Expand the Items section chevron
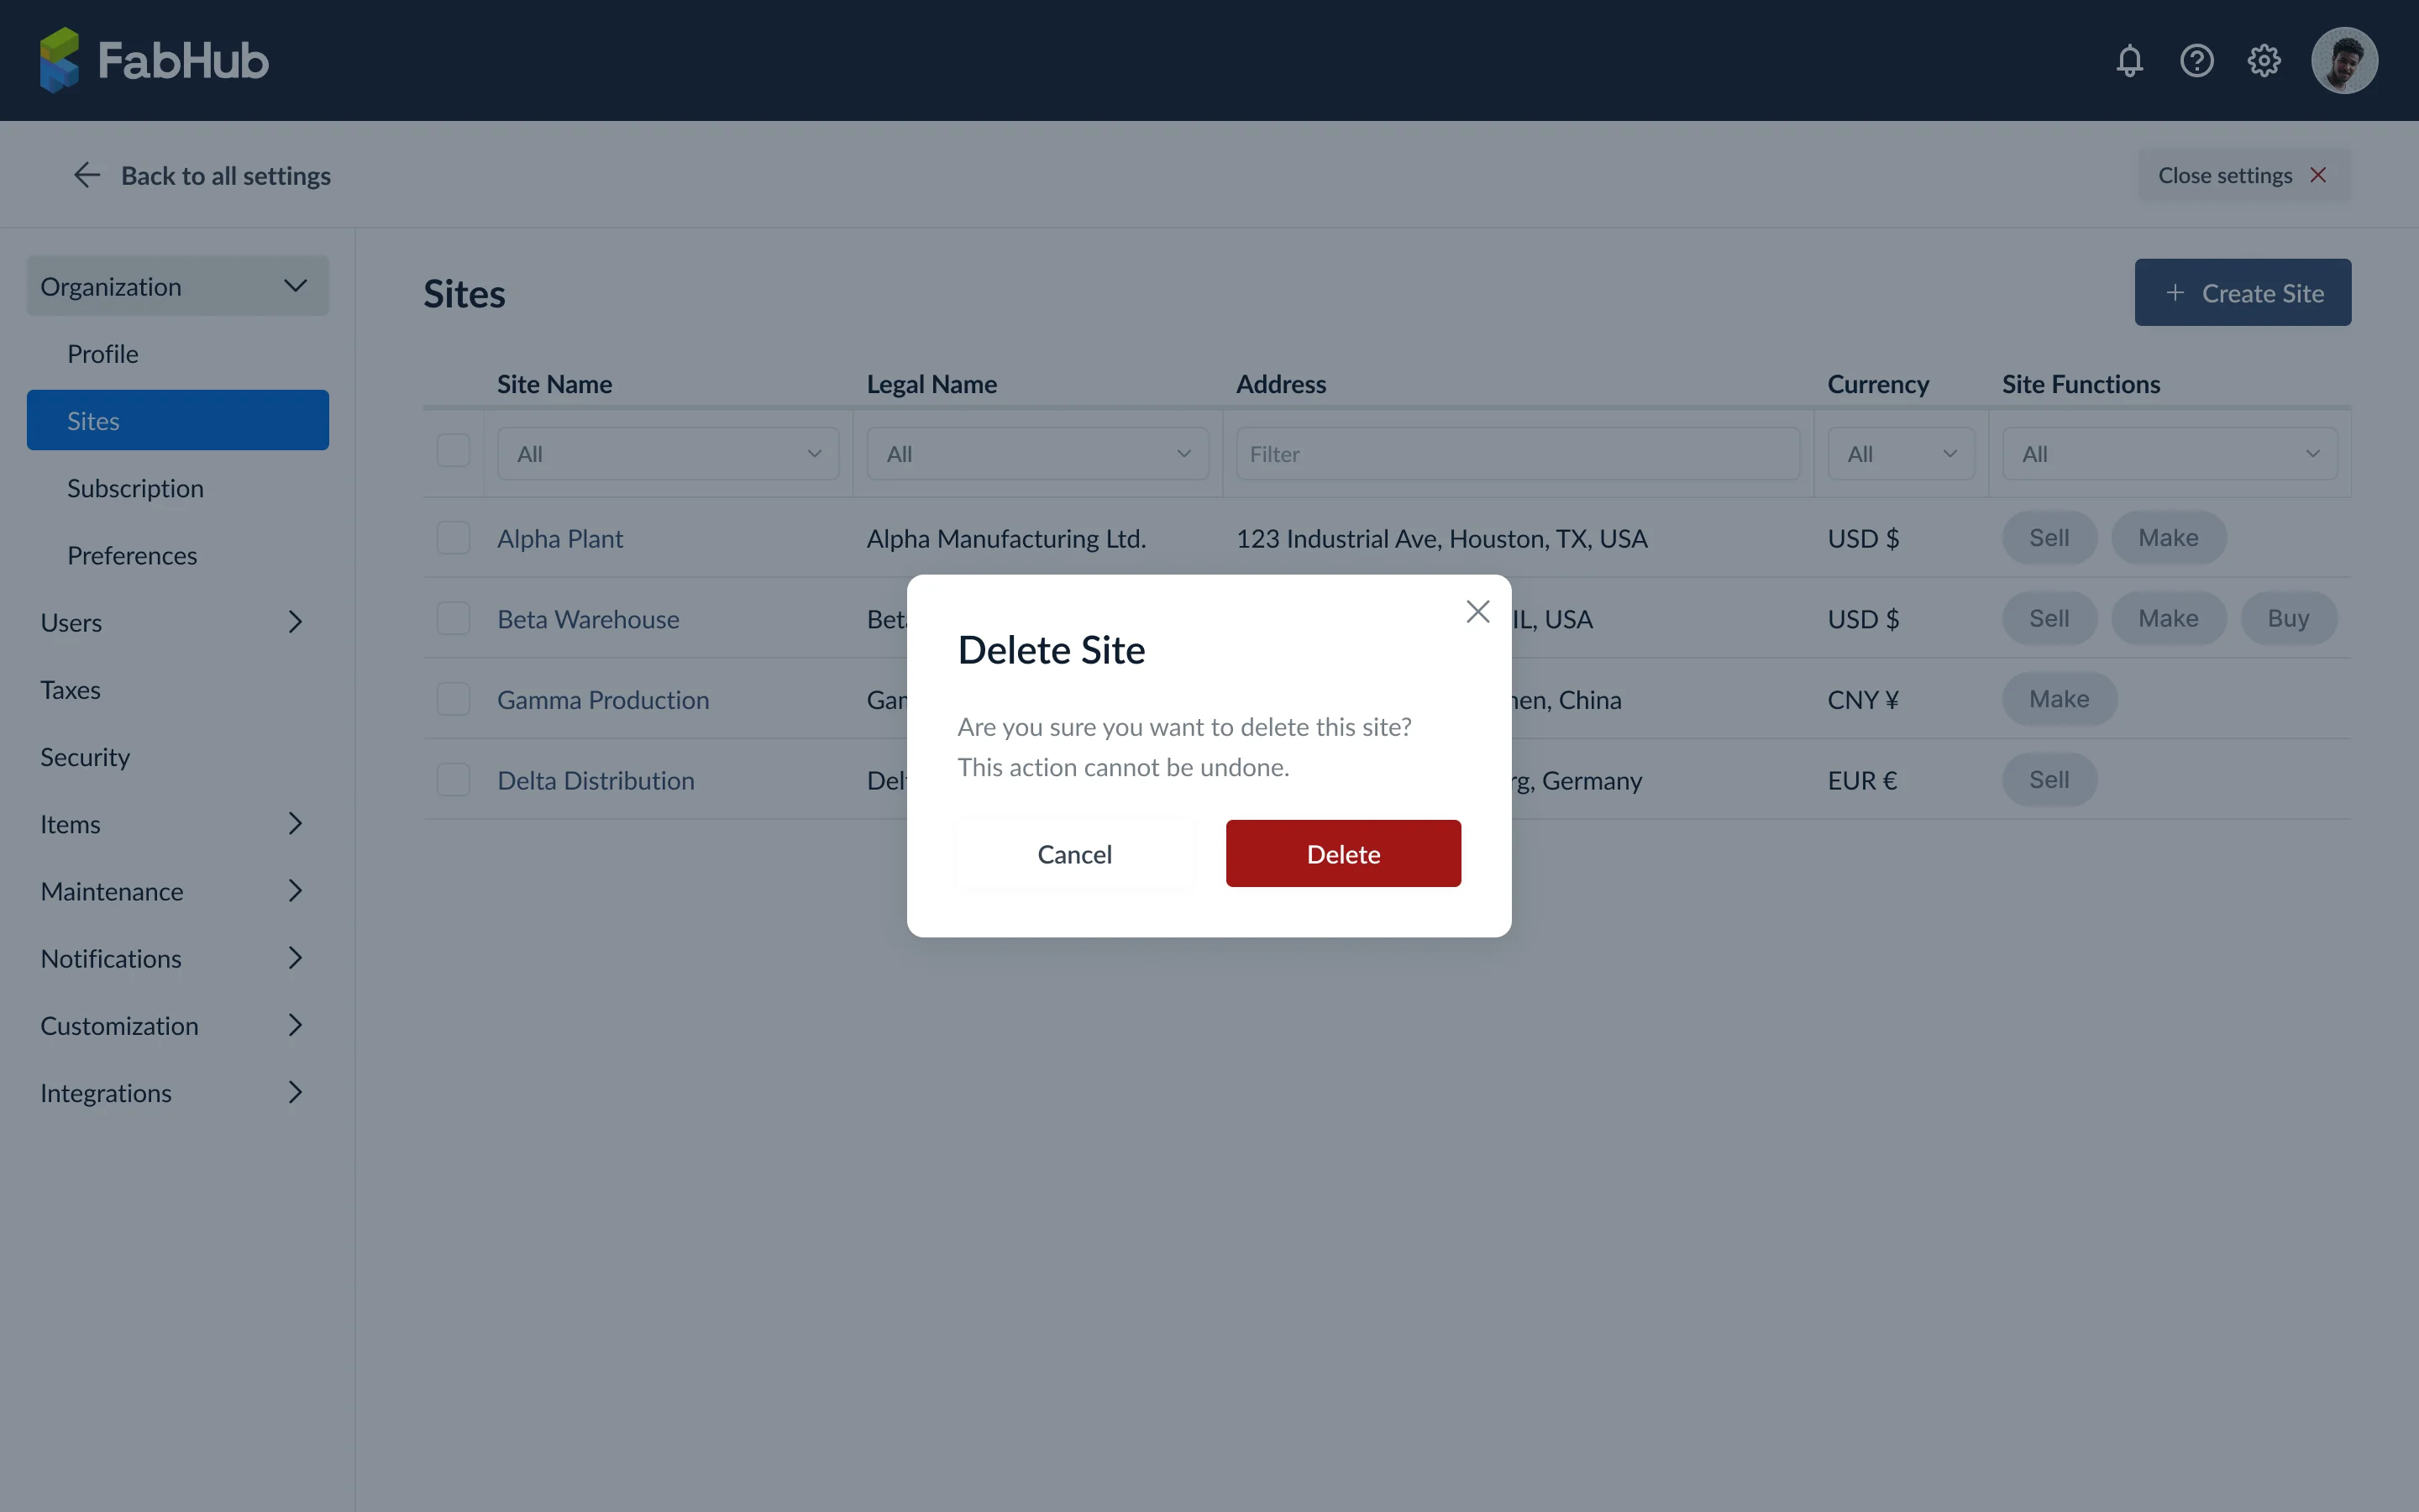Image resolution: width=2419 pixels, height=1512 pixels. coord(295,824)
